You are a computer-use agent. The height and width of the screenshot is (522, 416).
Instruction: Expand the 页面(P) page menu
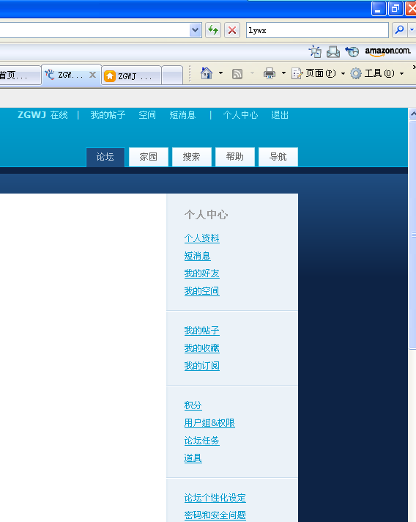point(319,73)
